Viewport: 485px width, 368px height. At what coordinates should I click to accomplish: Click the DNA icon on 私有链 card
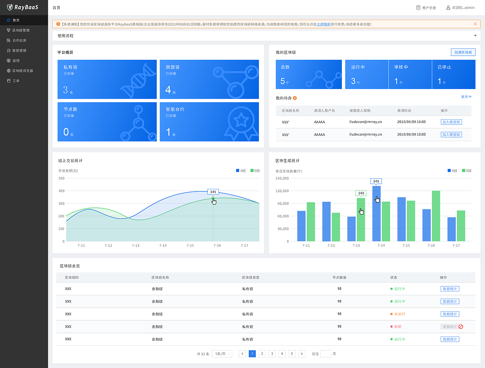pos(138,81)
